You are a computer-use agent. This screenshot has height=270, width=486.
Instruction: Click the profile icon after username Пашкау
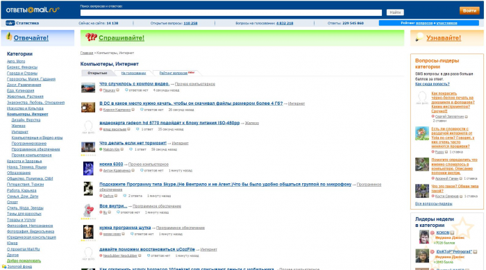click(x=117, y=90)
